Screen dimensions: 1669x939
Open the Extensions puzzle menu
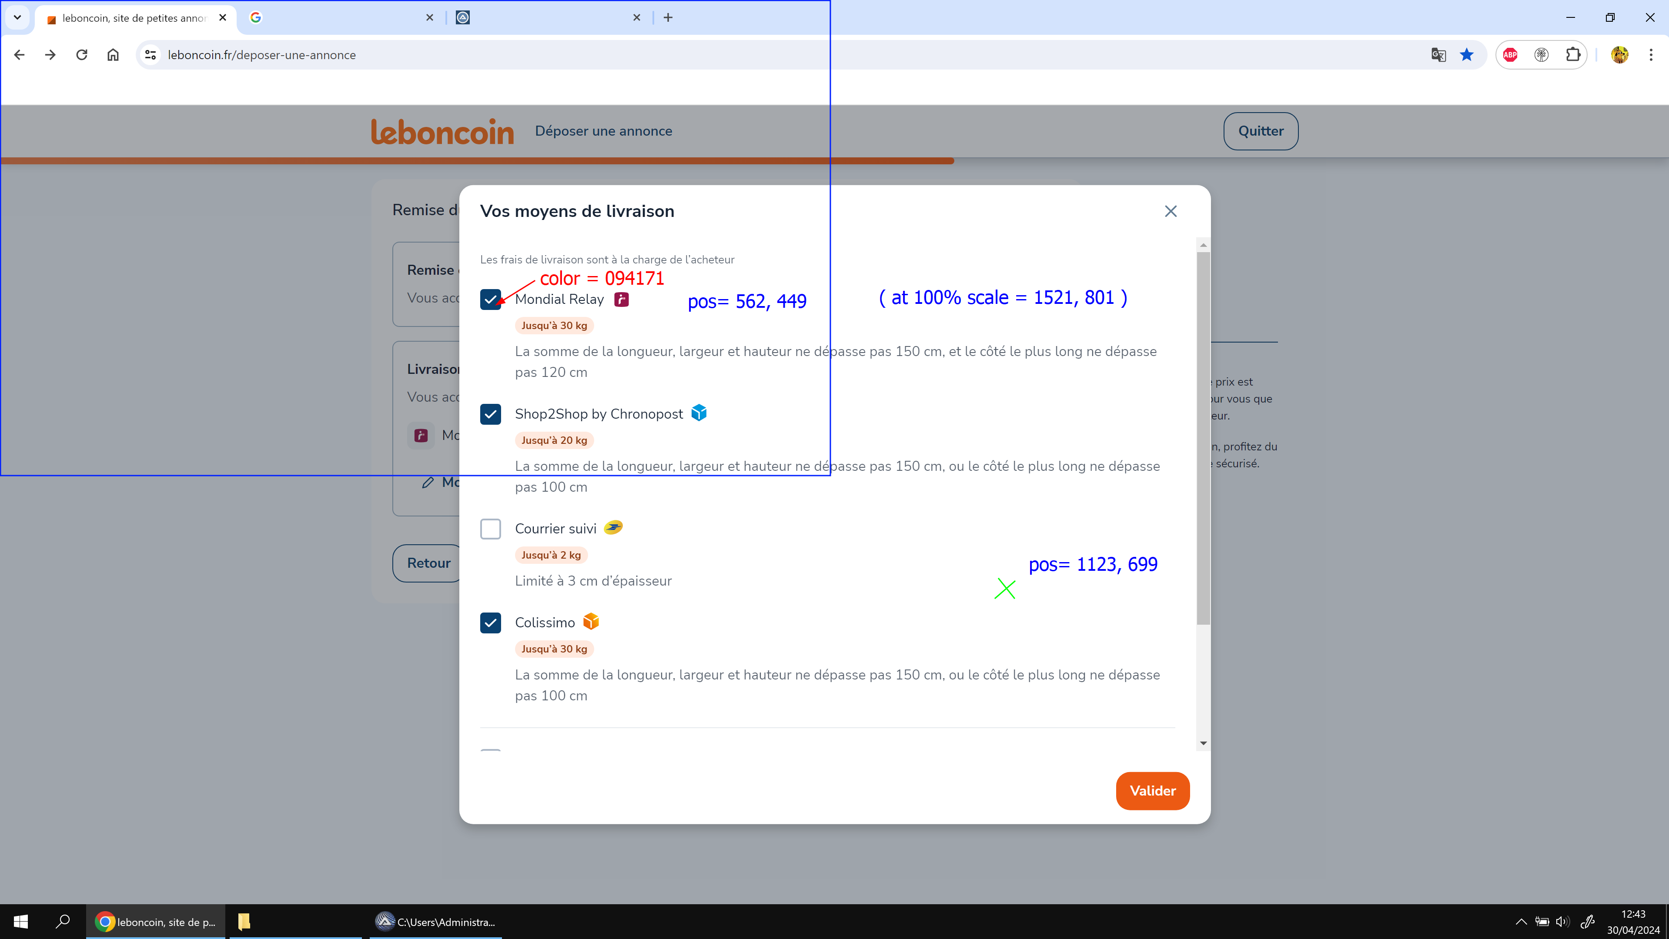pos(1573,55)
